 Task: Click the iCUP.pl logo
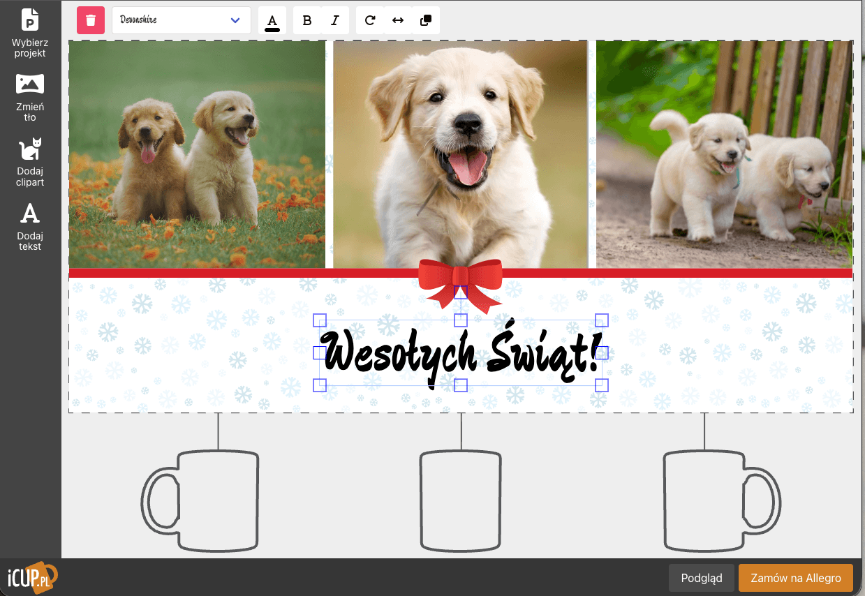pos(31,578)
